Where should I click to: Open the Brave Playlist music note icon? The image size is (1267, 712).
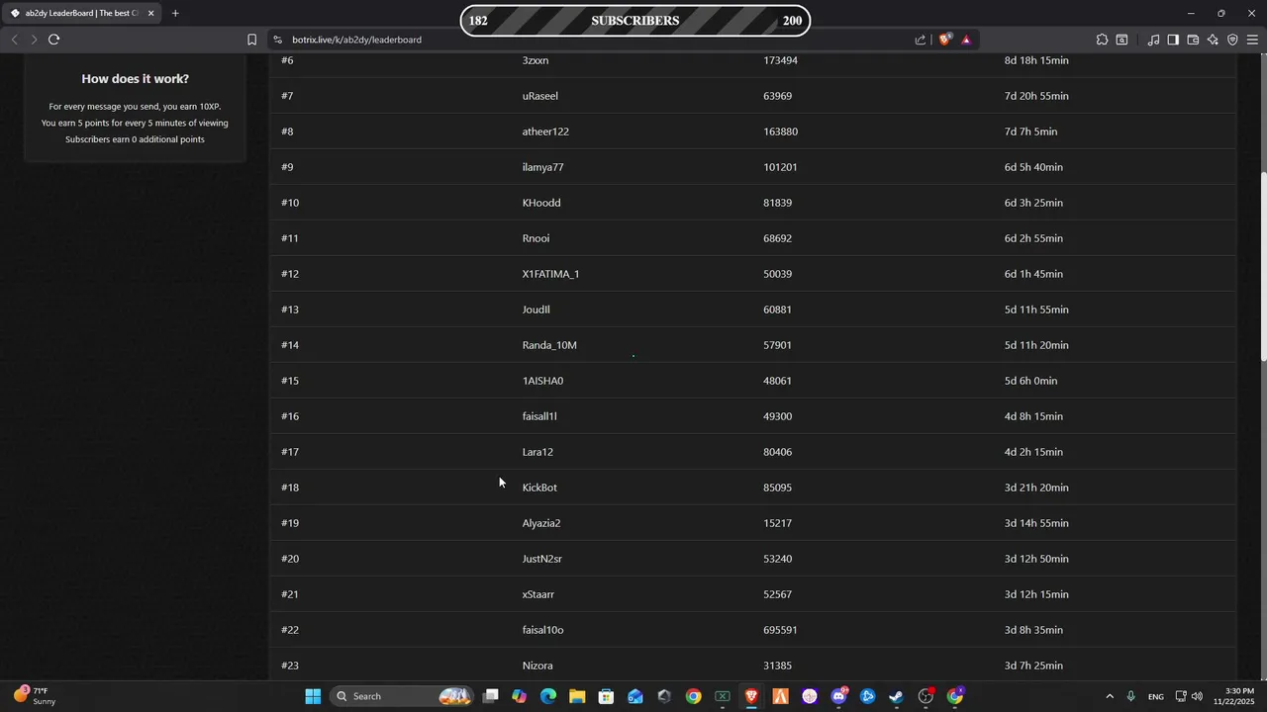(x=1153, y=40)
